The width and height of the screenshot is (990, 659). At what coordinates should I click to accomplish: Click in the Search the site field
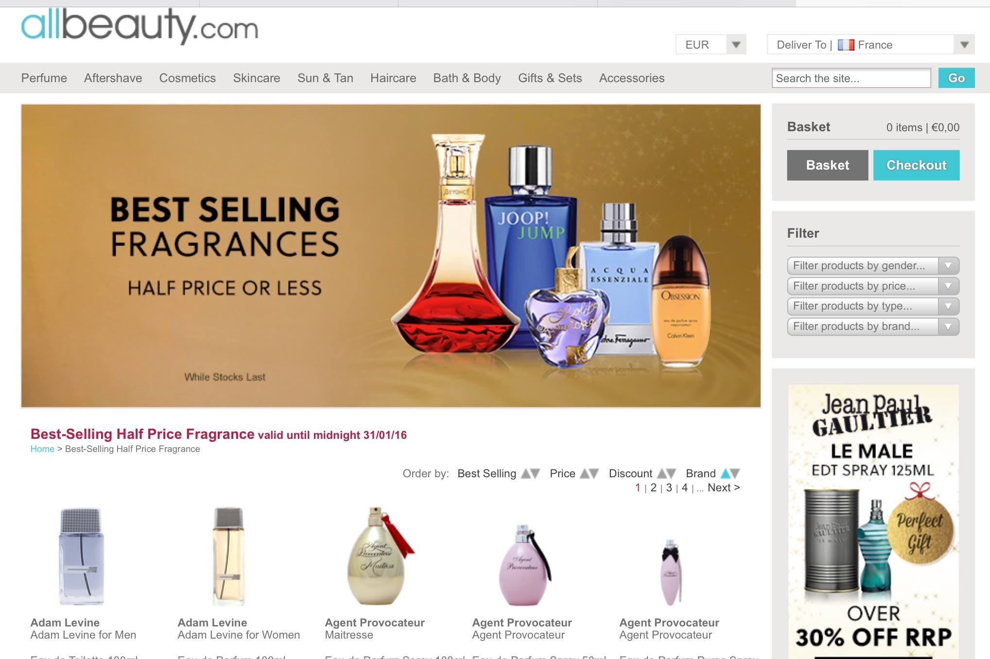tap(851, 78)
